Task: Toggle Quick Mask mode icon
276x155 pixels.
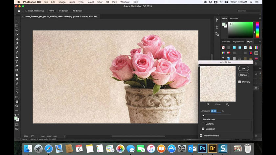Action: point(17,125)
